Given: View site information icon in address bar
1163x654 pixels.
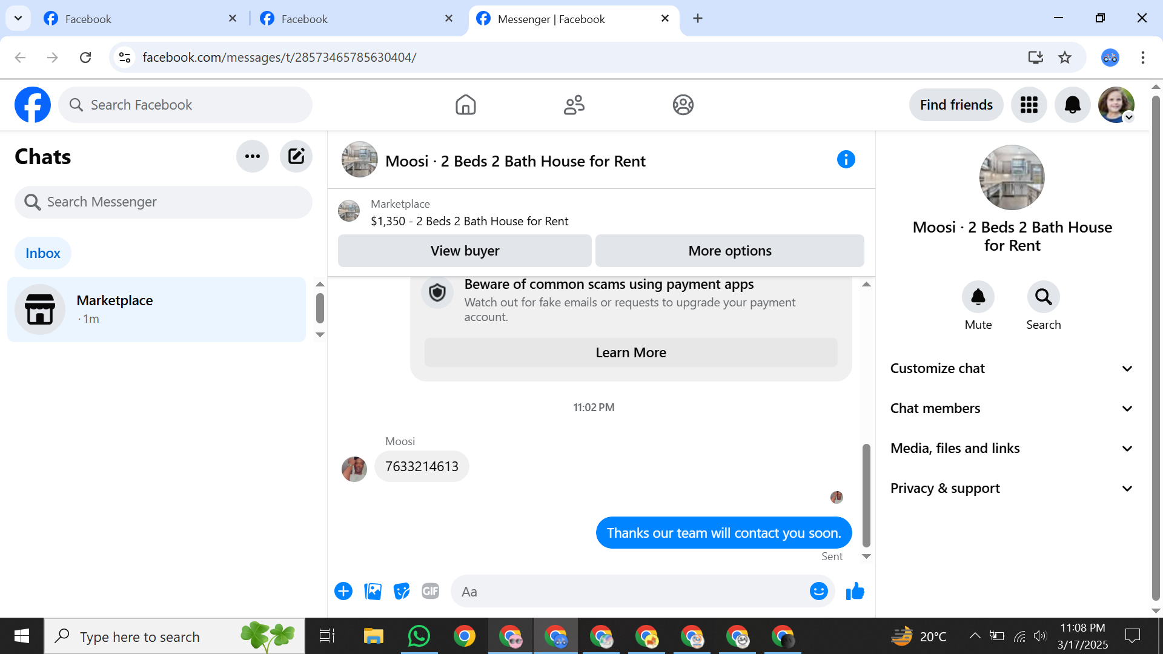Looking at the screenshot, I should 125,57.
